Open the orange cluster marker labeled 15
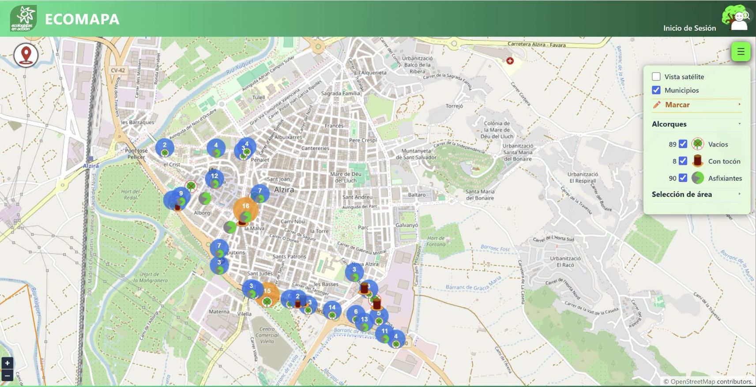The width and height of the screenshot is (756, 387). (x=268, y=294)
